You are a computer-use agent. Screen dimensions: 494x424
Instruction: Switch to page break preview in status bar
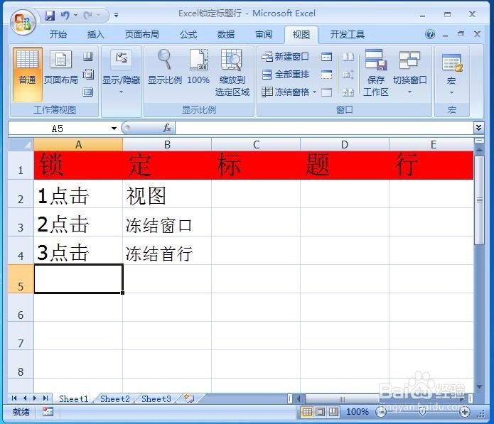click(333, 412)
